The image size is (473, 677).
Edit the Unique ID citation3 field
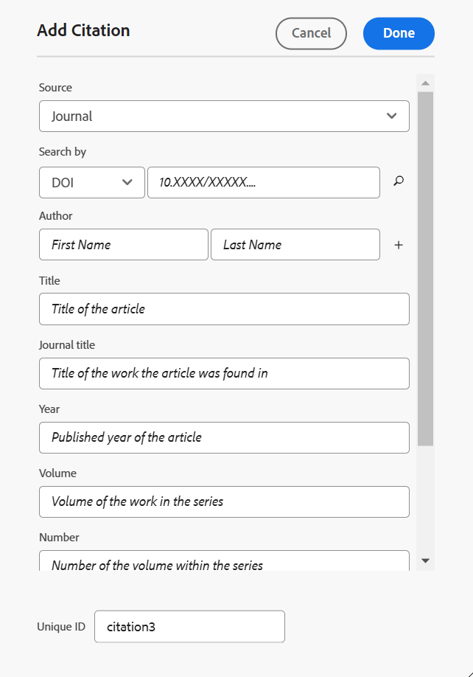point(189,627)
